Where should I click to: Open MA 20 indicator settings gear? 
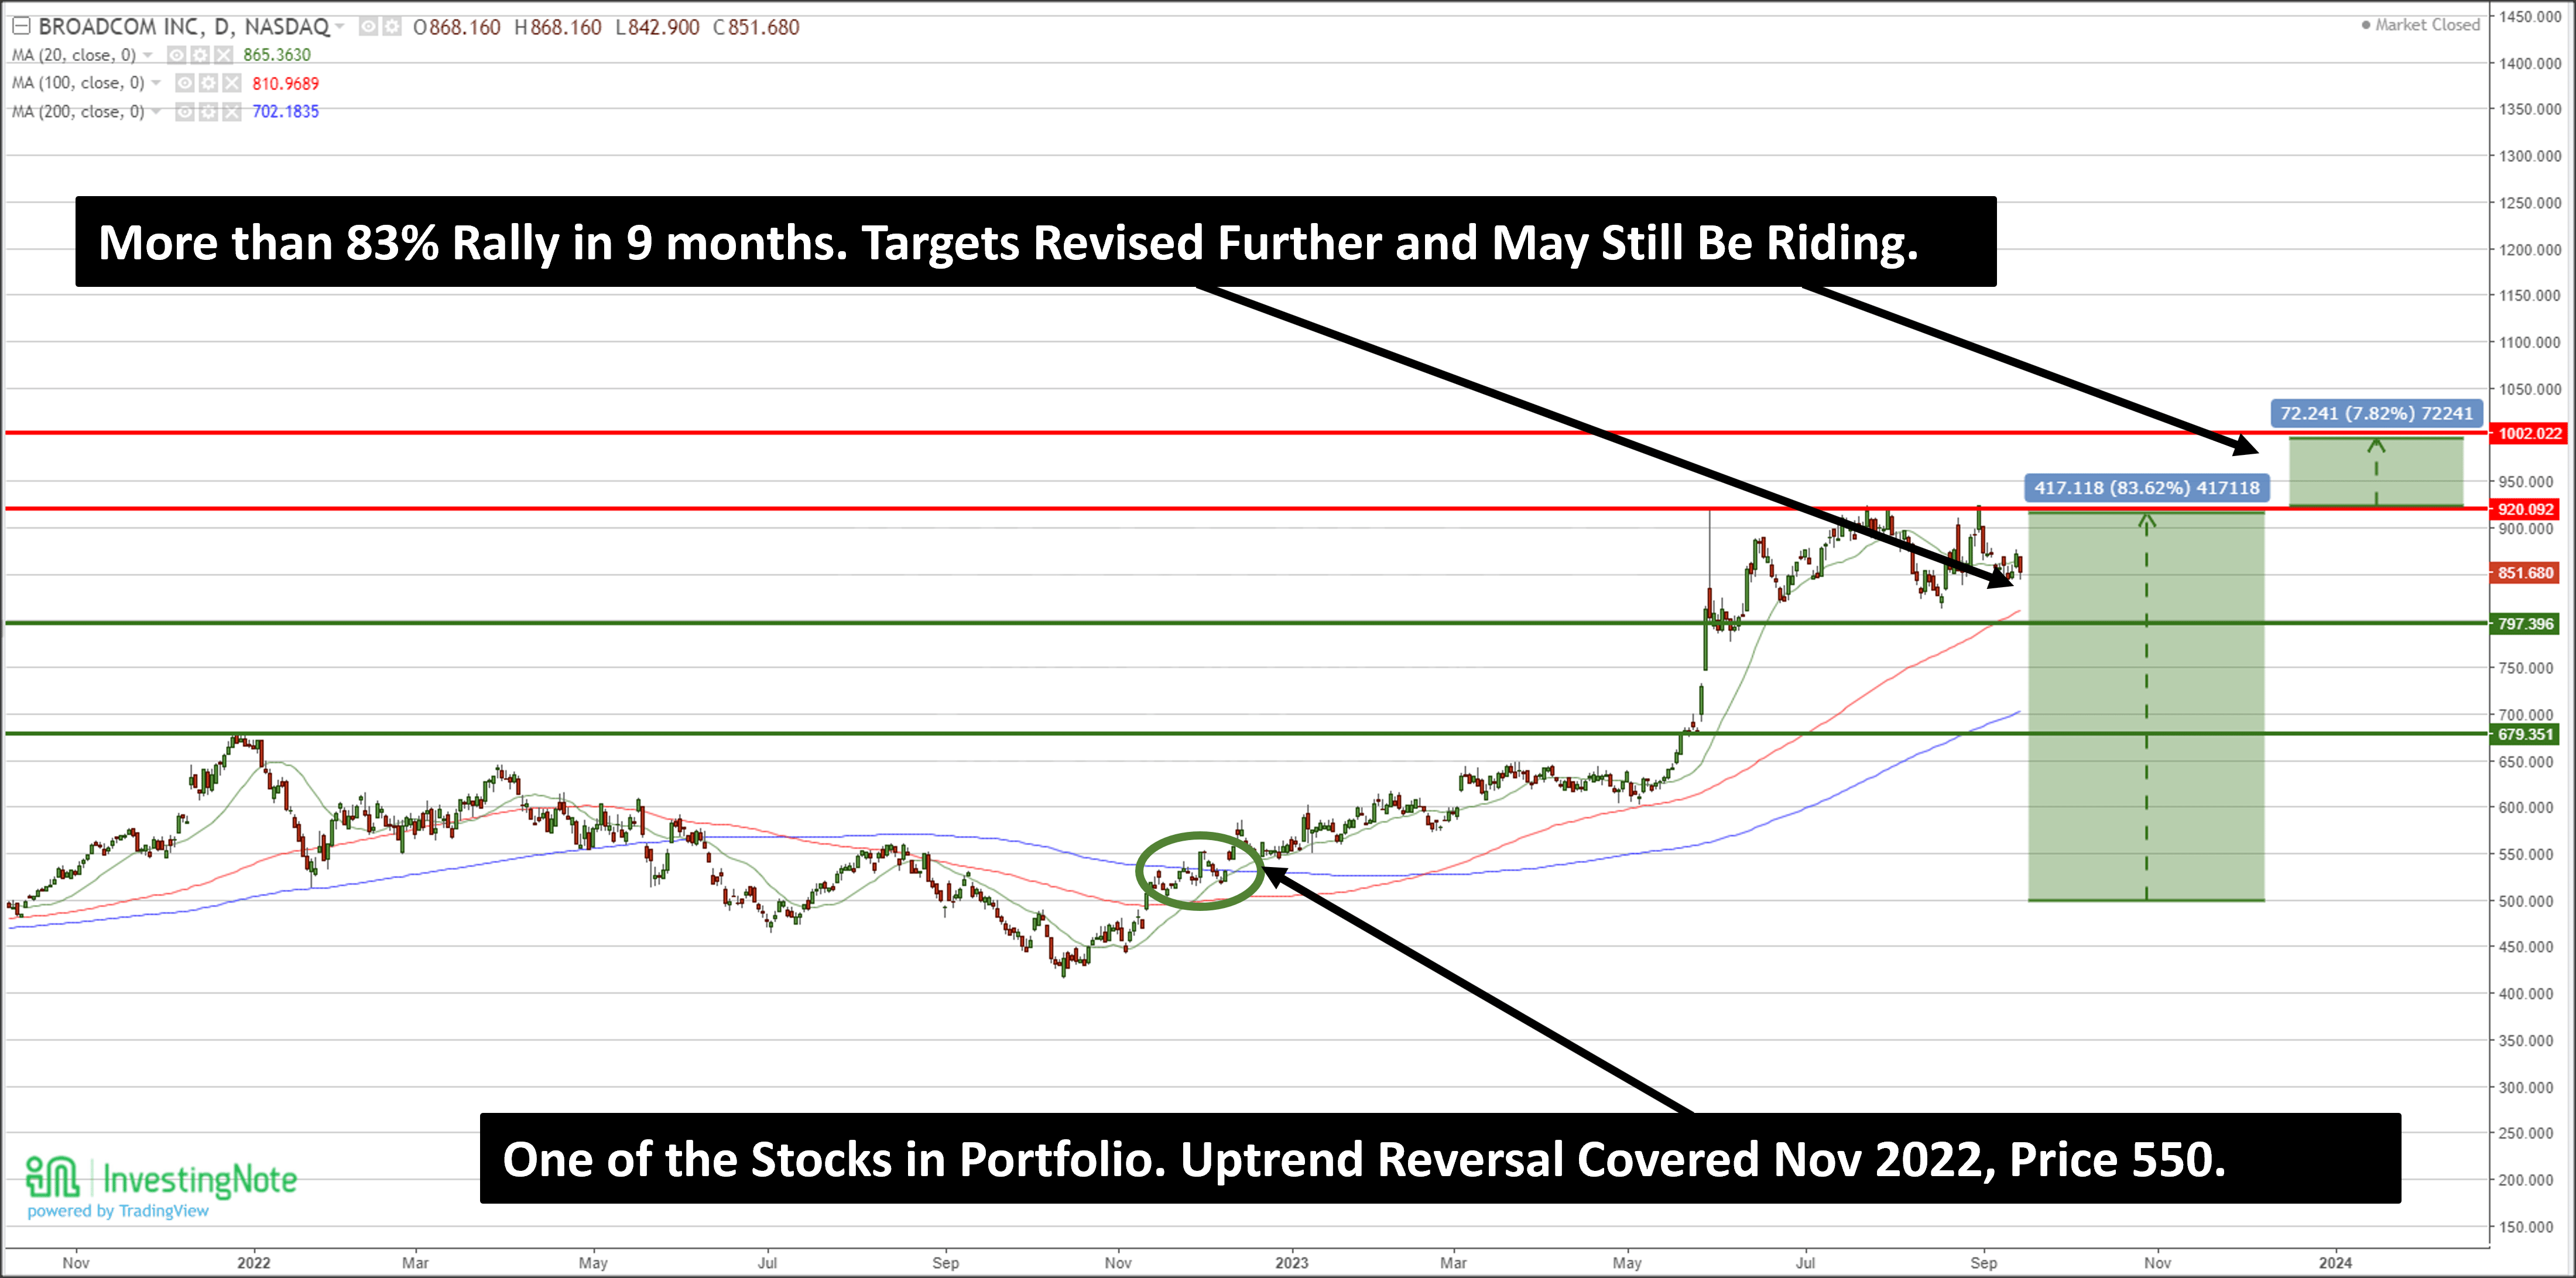coord(200,55)
